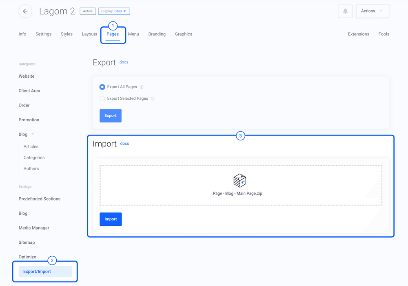The height and width of the screenshot is (286, 408).
Task: Click the Export button
Action: pyautogui.click(x=110, y=116)
